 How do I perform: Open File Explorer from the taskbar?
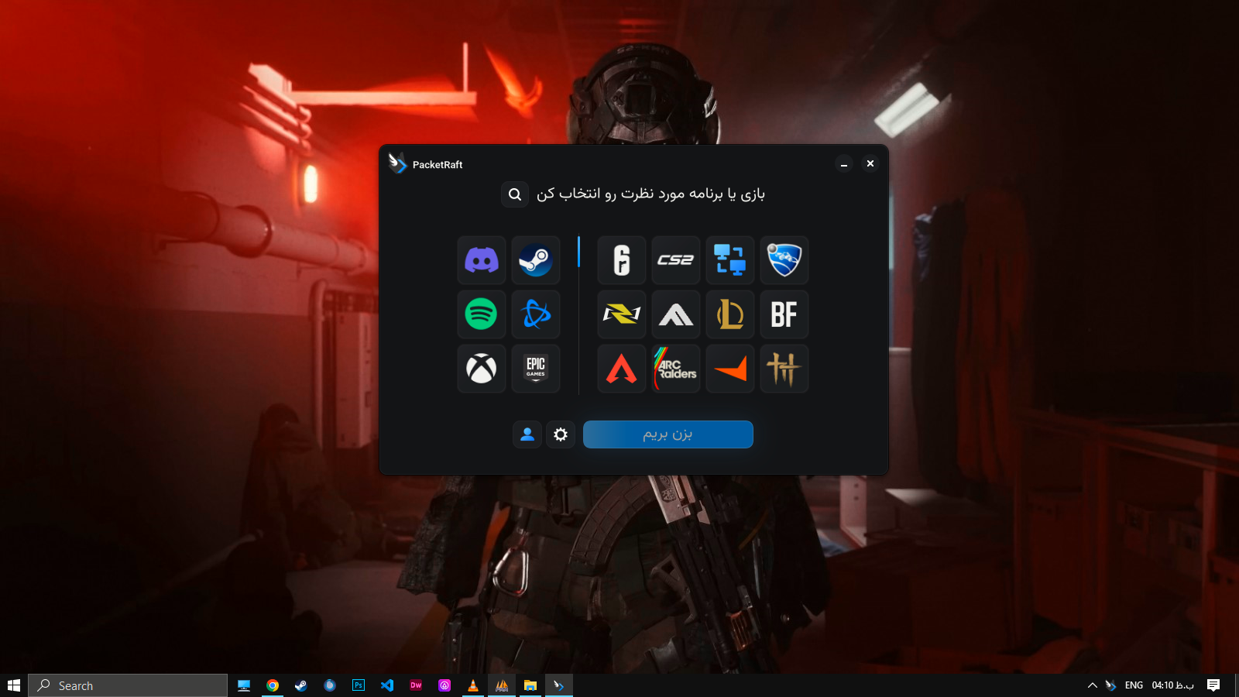tap(530, 685)
